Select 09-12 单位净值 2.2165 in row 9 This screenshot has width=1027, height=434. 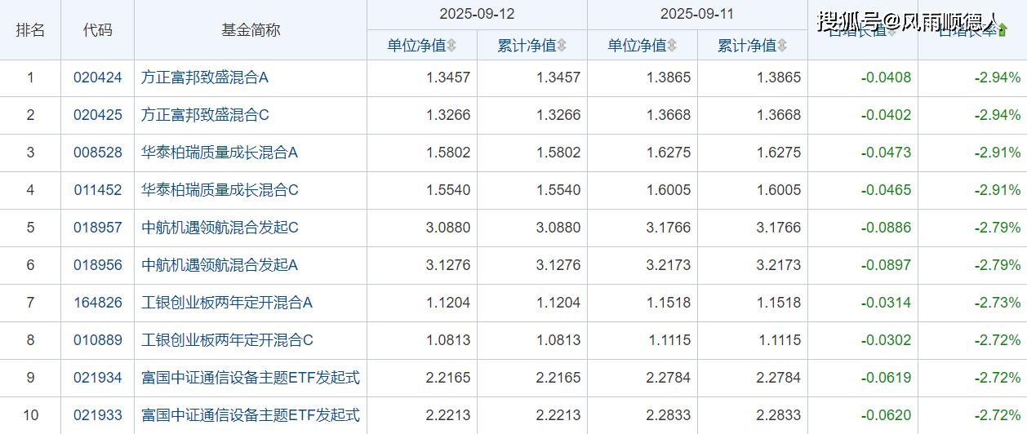(448, 379)
